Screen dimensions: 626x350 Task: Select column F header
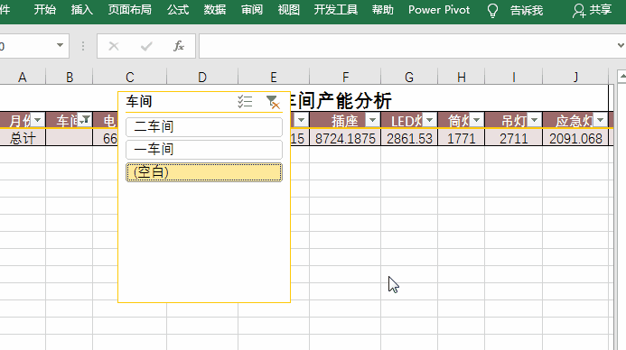(x=345, y=77)
